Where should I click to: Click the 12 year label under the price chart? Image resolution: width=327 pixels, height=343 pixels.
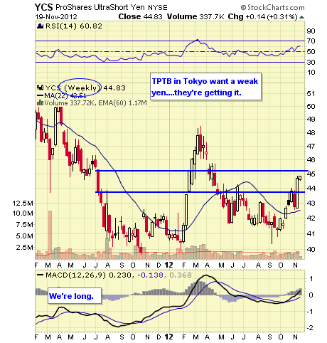[168, 265]
